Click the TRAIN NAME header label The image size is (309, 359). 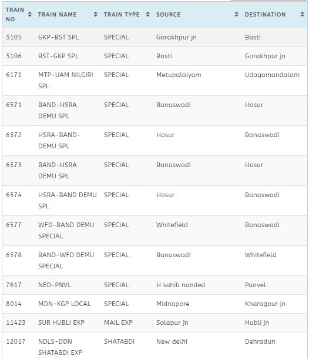58,15
